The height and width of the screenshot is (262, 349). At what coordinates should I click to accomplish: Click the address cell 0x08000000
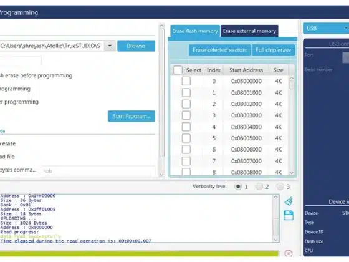point(246,81)
